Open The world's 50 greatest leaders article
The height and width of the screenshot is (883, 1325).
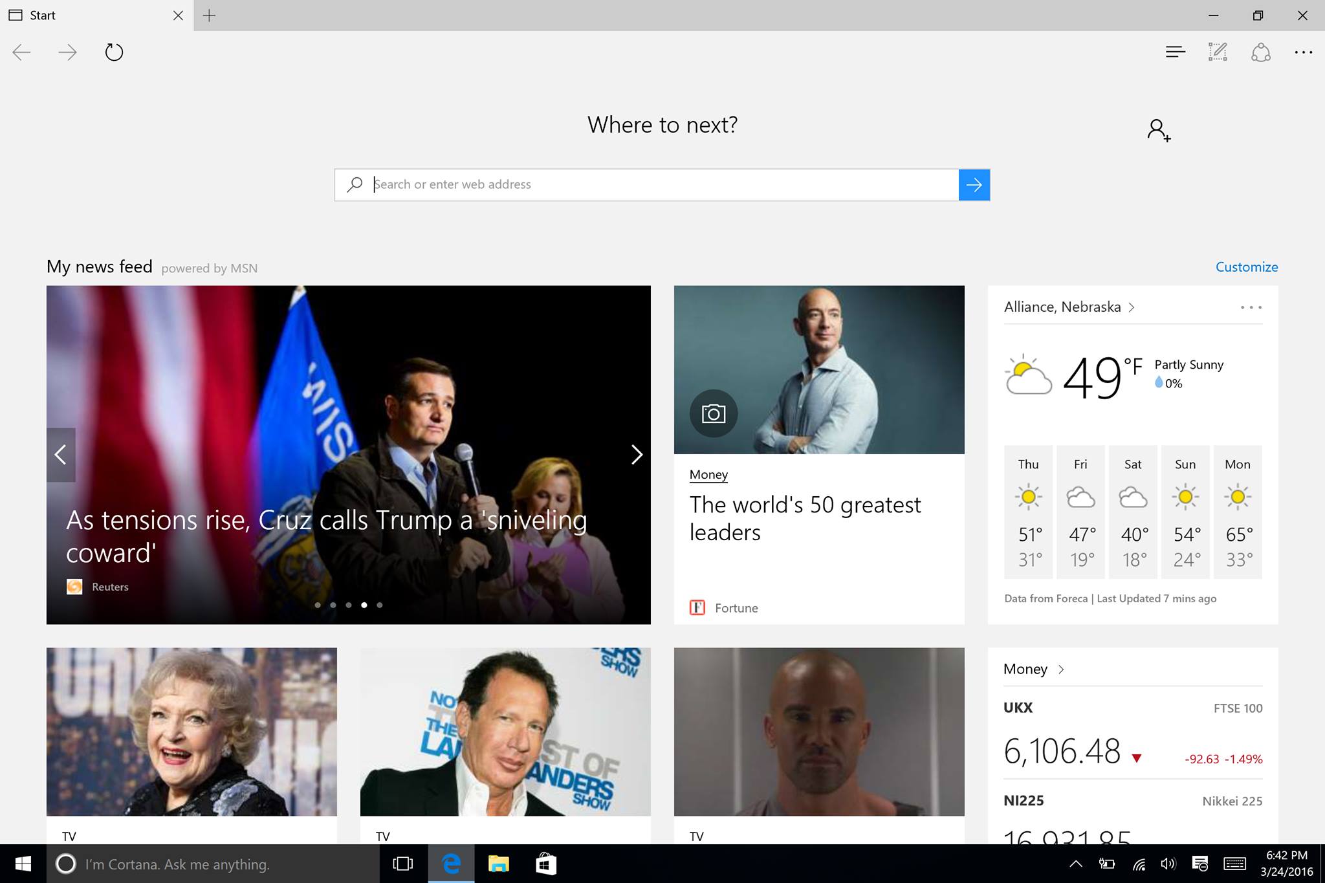[805, 518]
